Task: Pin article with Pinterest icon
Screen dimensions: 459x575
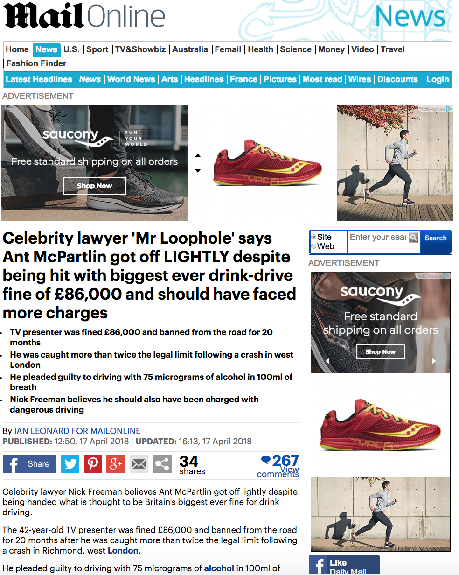Action: [93, 464]
